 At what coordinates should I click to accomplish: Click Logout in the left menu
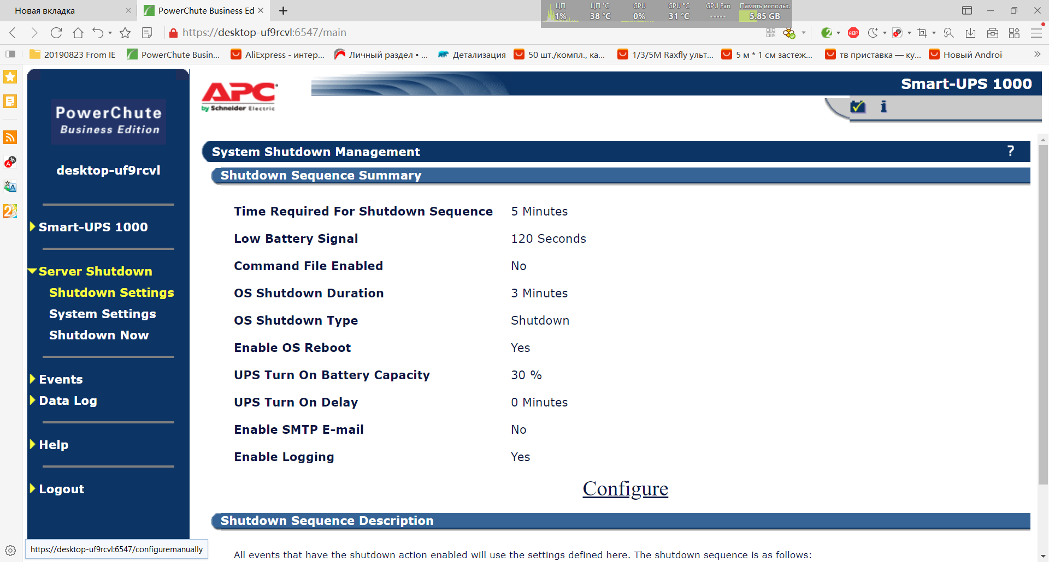(62, 489)
